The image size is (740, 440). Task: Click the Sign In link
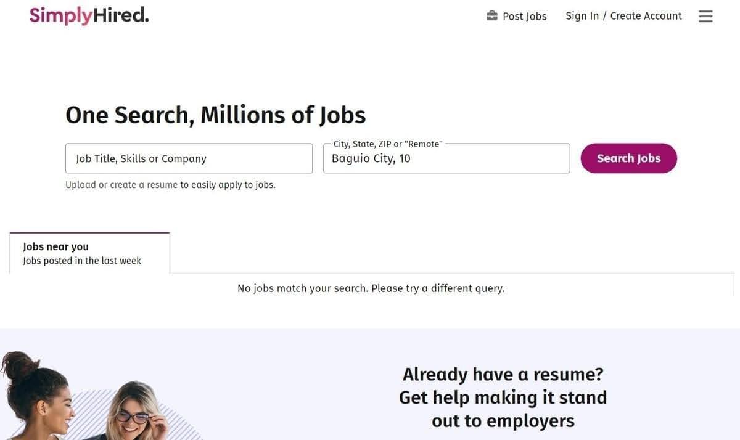[x=582, y=15]
